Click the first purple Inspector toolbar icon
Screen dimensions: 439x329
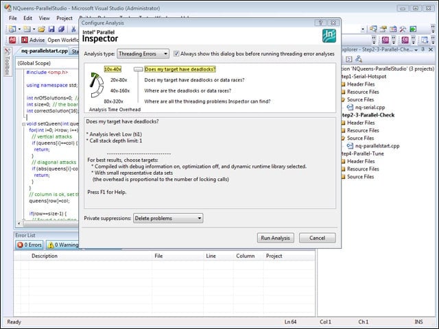(x=385, y=40)
